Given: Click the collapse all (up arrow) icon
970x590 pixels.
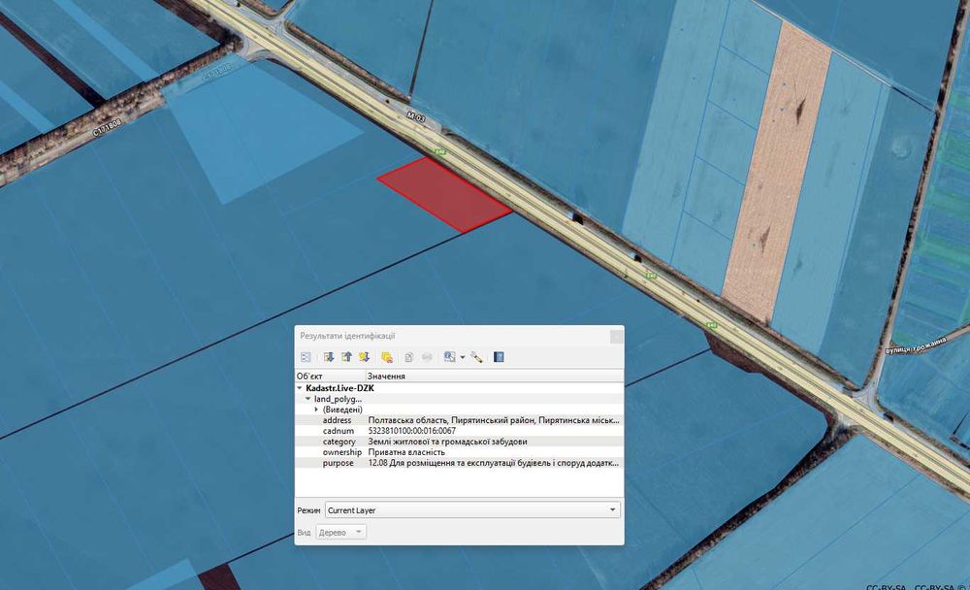Looking at the screenshot, I should [346, 357].
